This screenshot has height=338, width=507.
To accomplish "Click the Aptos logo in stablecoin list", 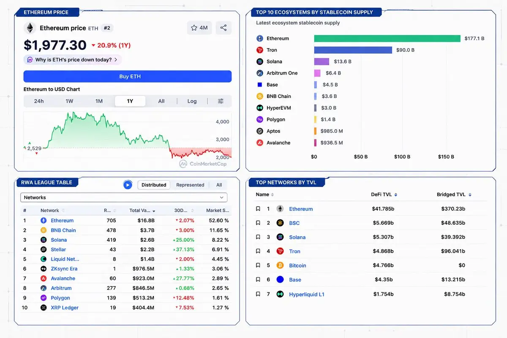I will pyautogui.click(x=260, y=131).
